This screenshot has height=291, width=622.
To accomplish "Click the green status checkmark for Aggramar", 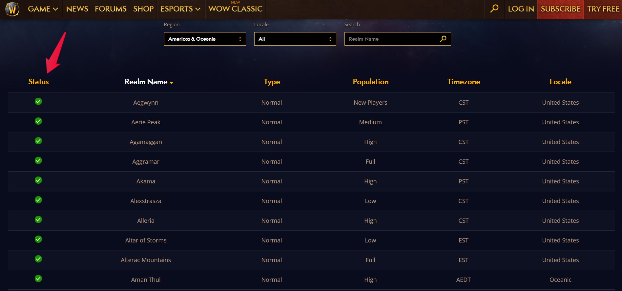I will pos(38,160).
